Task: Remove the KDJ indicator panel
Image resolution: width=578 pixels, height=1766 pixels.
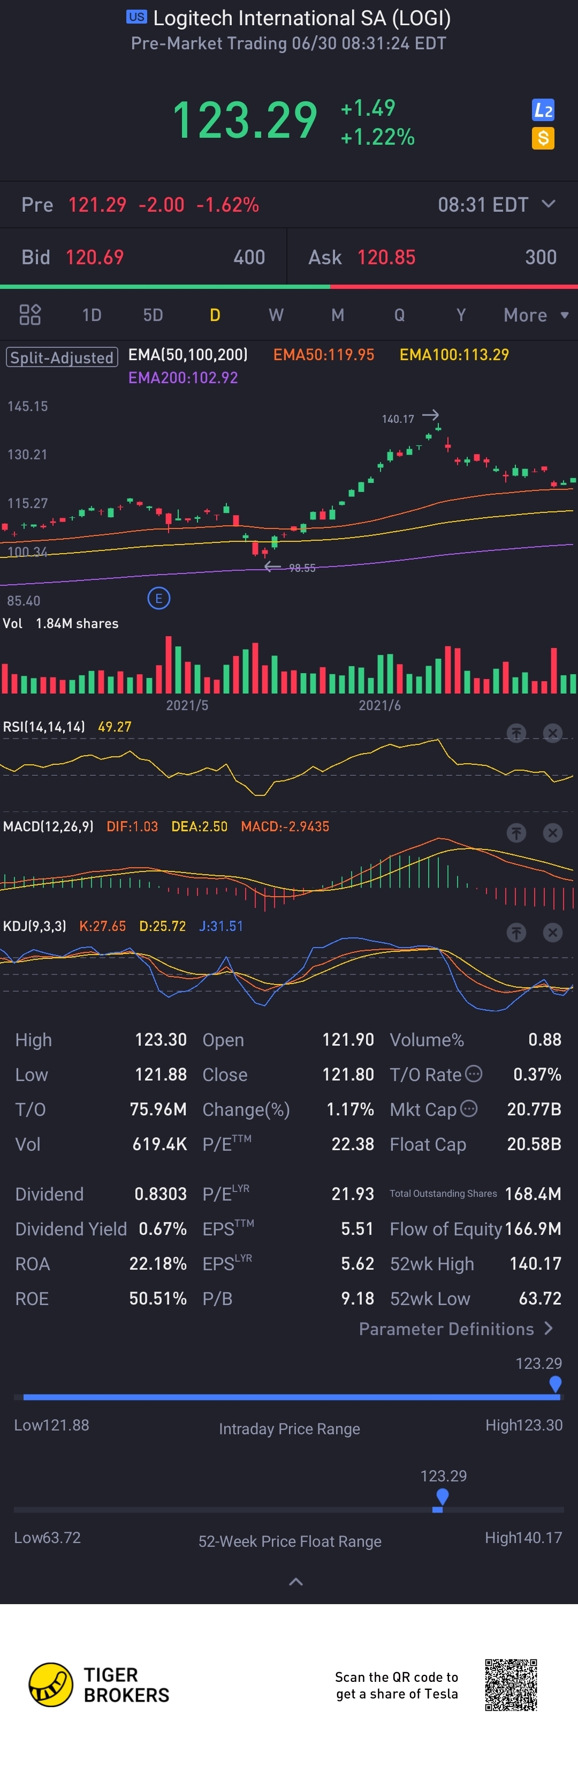Action: click(553, 933)
